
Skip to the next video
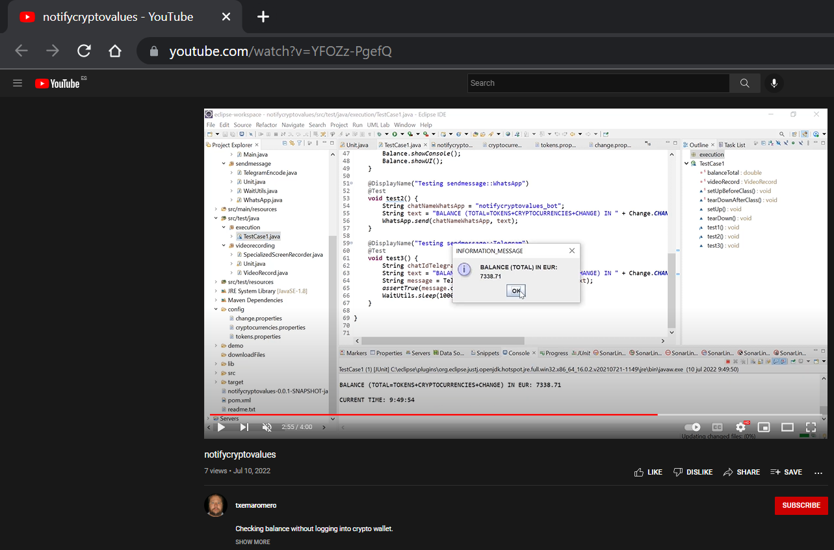click(244, 427)
